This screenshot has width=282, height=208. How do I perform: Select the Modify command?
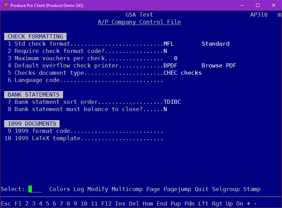(98, 189)
